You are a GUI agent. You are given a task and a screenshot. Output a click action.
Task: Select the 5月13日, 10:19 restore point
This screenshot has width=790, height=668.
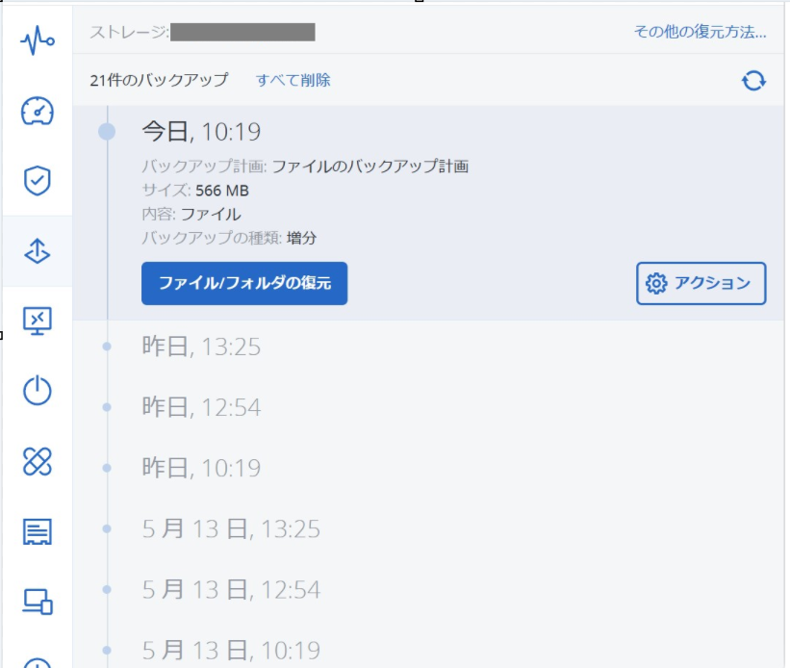428,650
